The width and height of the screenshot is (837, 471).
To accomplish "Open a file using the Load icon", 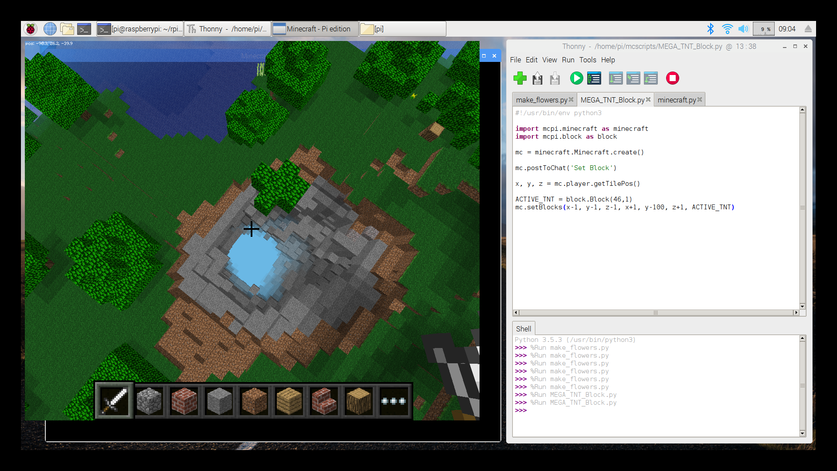I will (537, 78).
